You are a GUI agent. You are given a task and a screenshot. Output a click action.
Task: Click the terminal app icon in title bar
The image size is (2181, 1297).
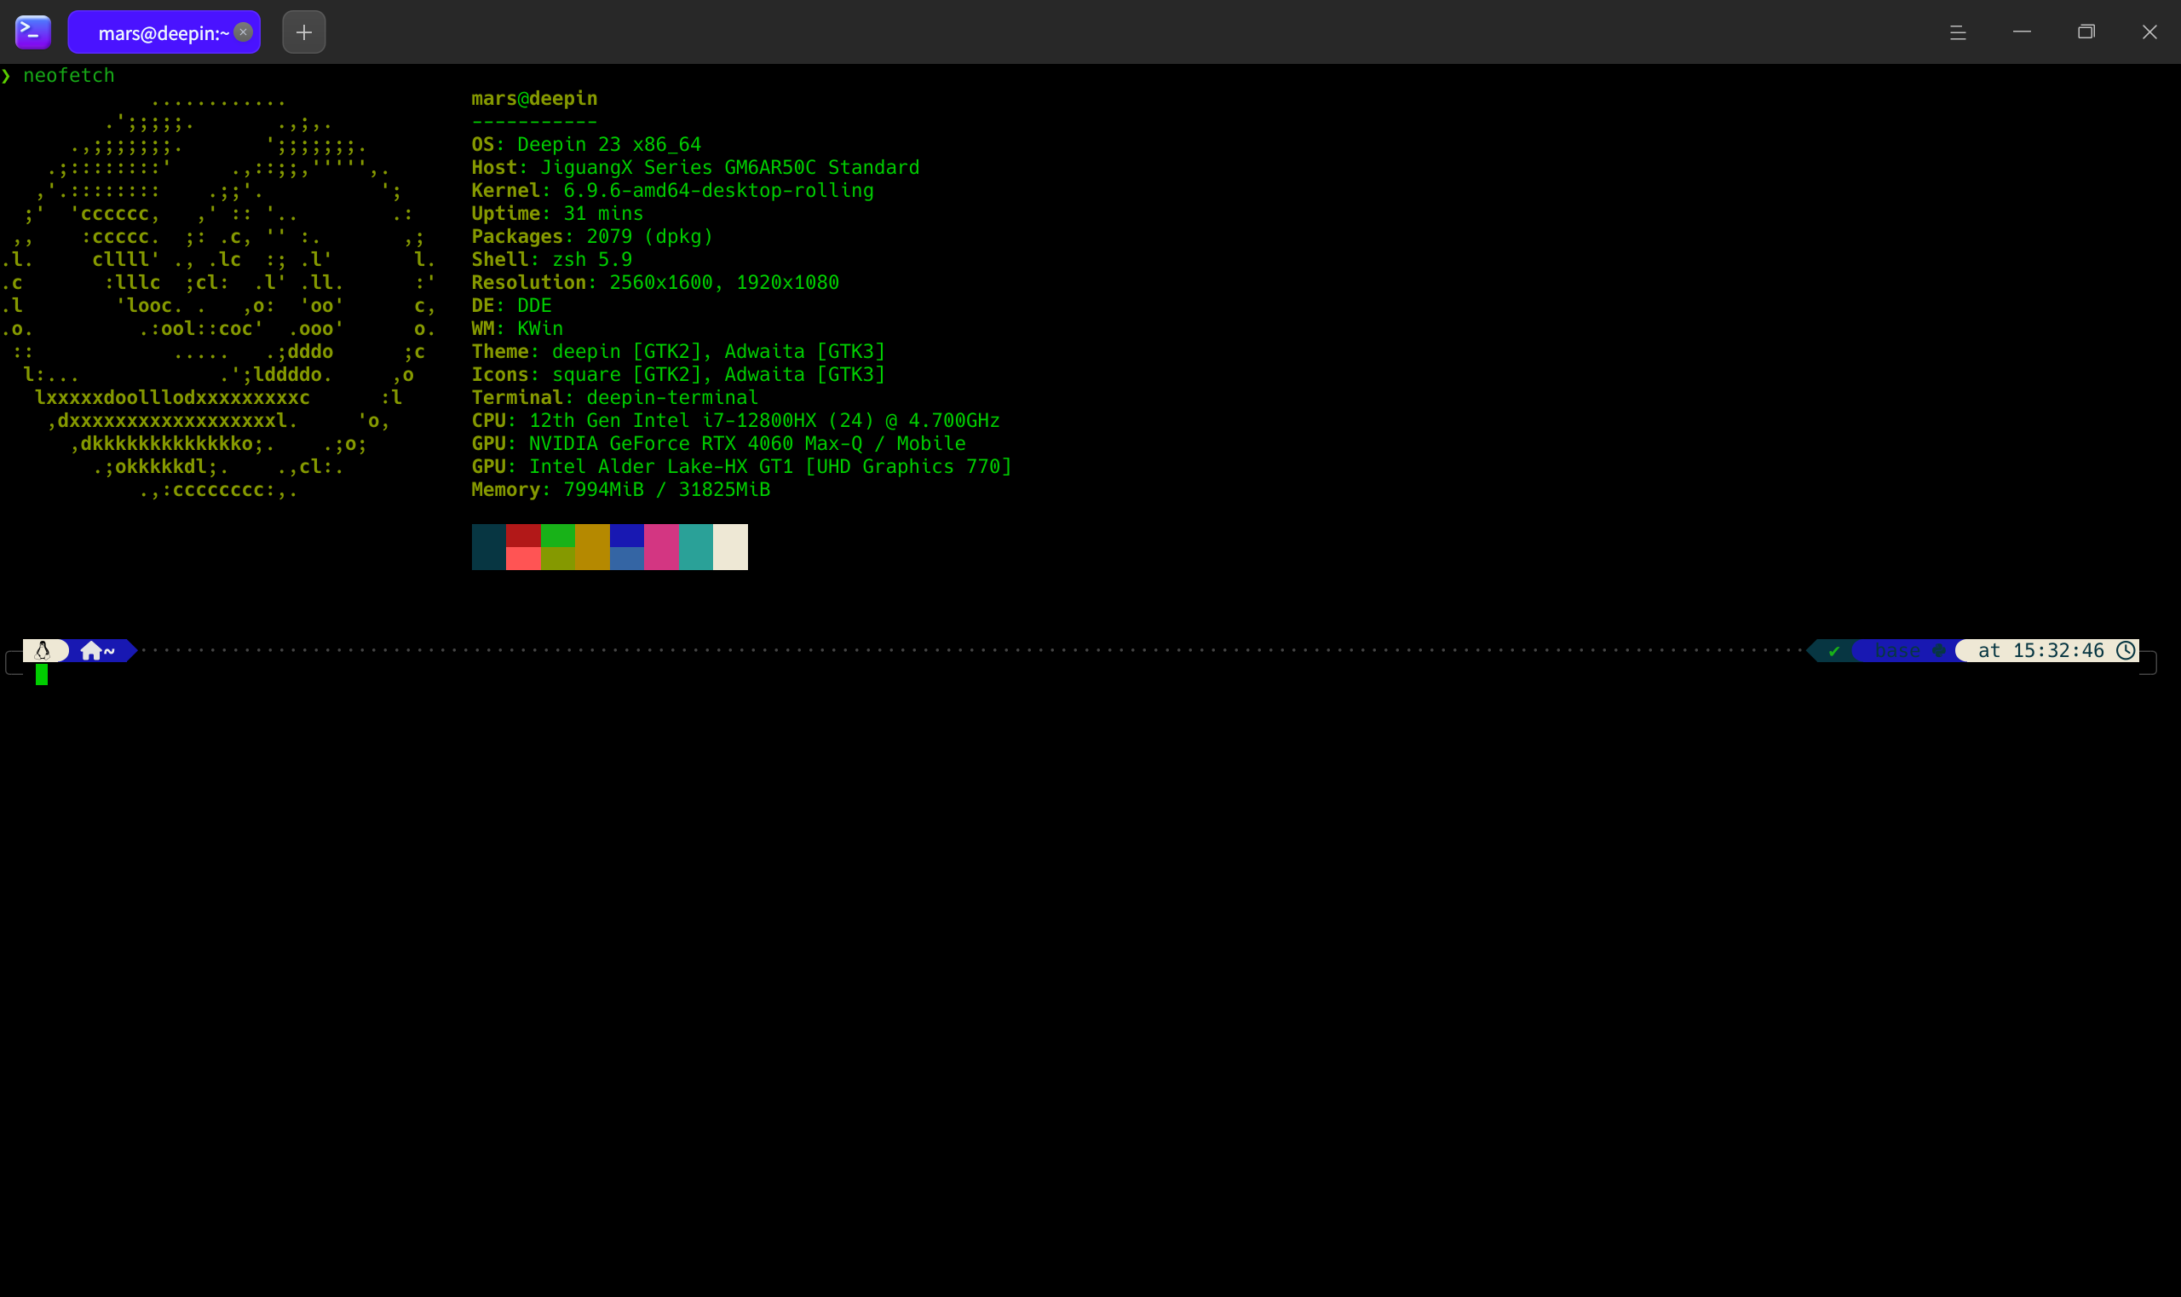(x=33, y=32)
